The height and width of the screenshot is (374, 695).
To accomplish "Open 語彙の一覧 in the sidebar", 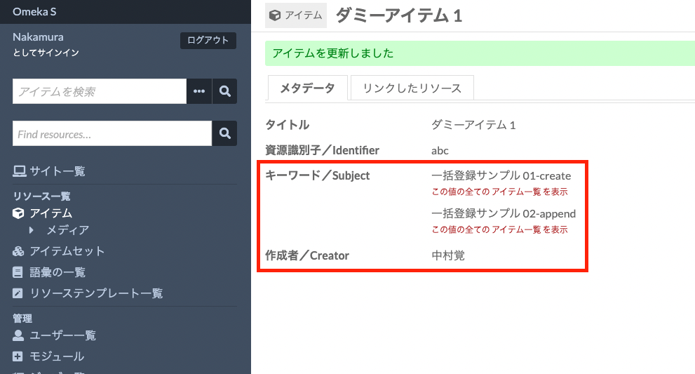I will coord(58,272).
